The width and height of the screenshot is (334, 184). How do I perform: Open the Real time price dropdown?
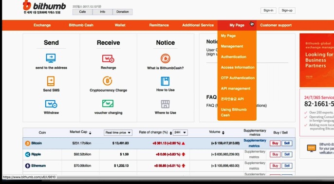pos(118,132)
